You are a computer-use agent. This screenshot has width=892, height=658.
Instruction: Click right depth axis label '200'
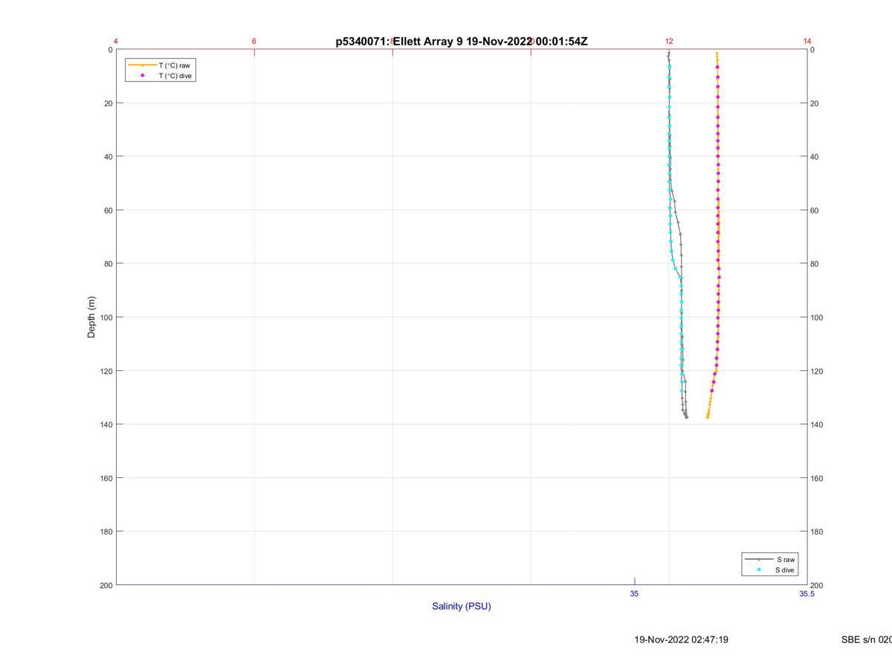[817, 585]
